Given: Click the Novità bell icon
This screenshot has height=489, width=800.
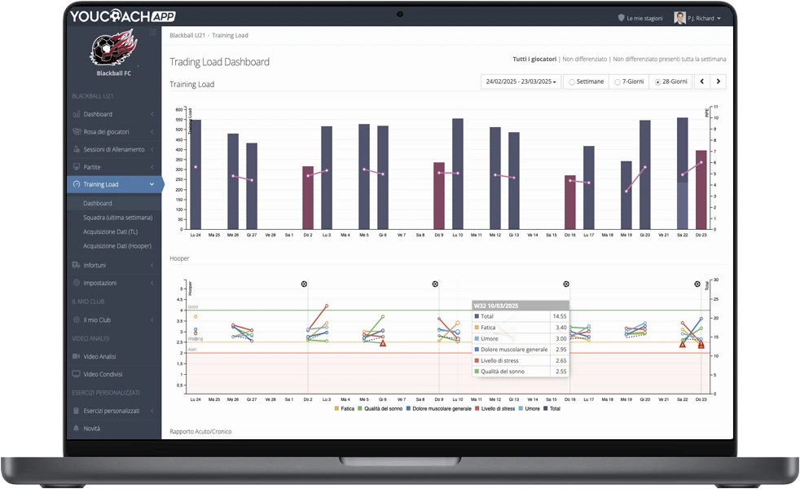Looking at the screenshot, I should [x=76, y=428].
